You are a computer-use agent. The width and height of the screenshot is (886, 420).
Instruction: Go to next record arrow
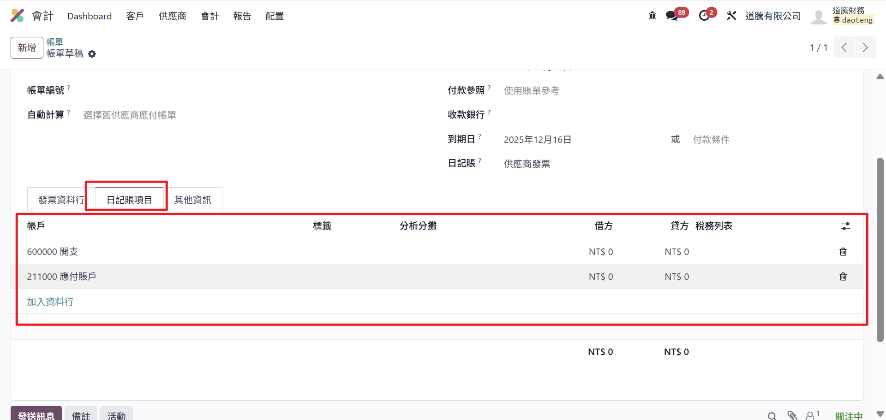pyautogui.click(x=865, y=47)
